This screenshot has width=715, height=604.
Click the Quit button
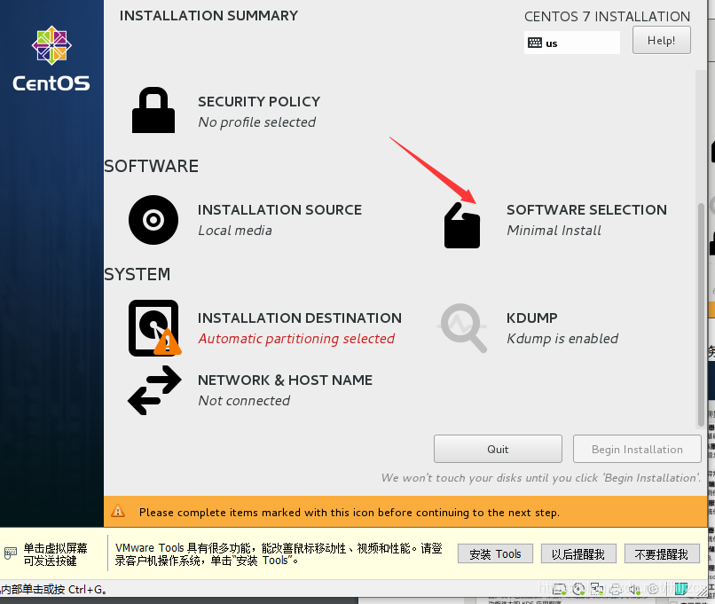point(498,449)
